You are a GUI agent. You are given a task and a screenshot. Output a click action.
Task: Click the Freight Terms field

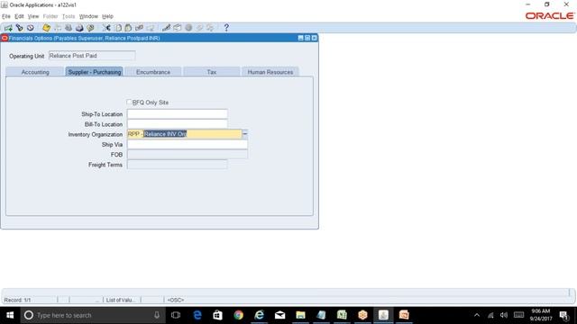[178, 165]
